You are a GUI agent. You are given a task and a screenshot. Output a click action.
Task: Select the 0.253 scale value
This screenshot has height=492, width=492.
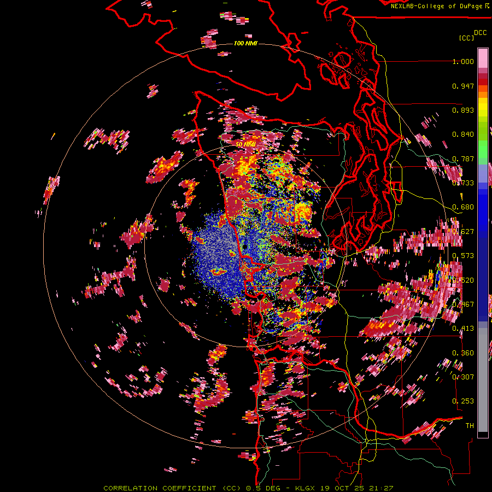click(463, 401)
